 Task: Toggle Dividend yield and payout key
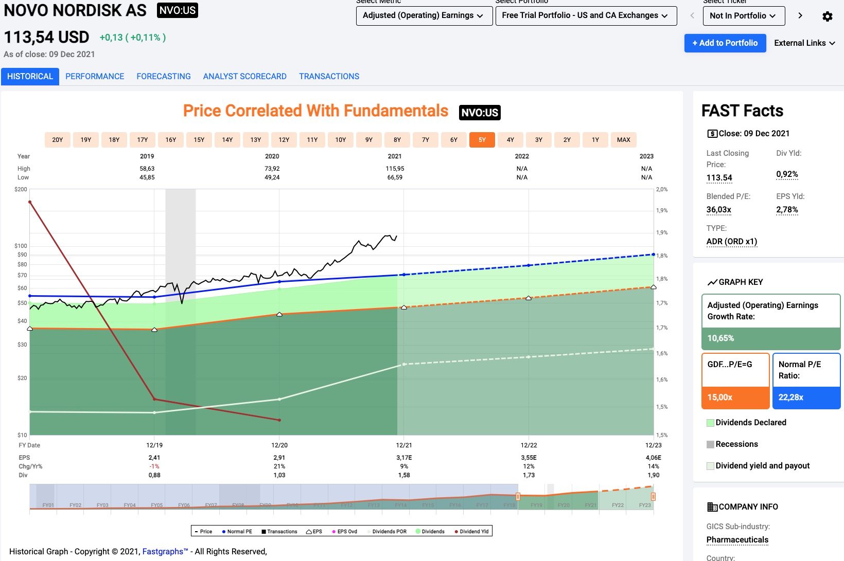pyautogui.click(x=759, y=466)
